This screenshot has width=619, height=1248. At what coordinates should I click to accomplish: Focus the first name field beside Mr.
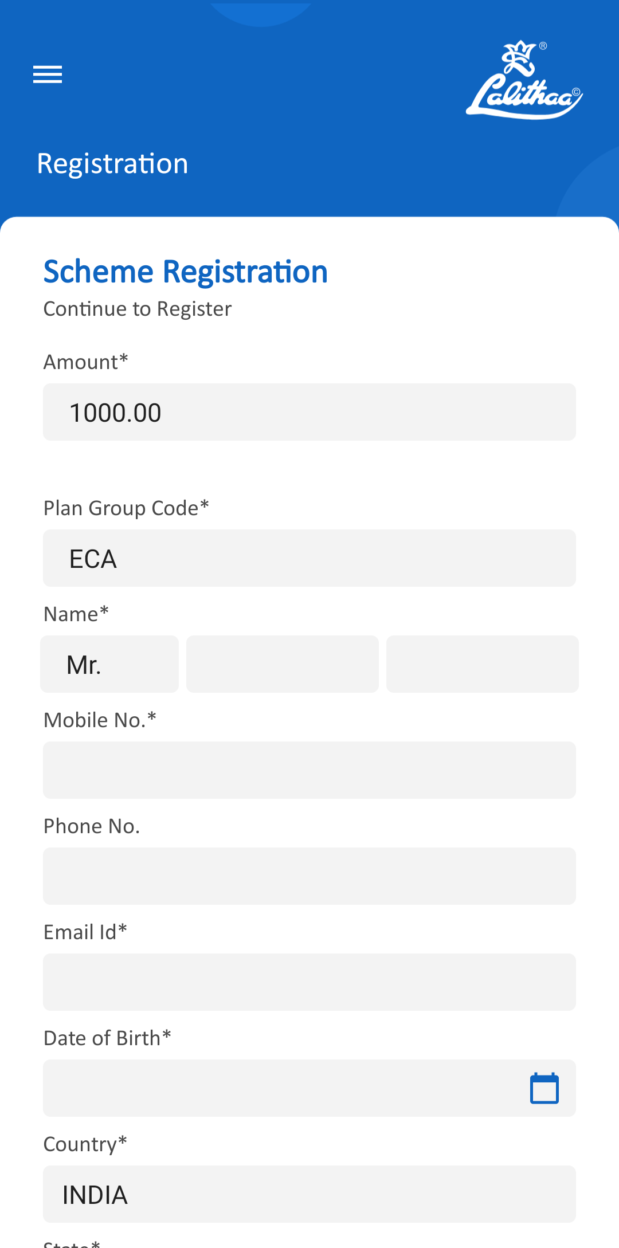(283, 664)
